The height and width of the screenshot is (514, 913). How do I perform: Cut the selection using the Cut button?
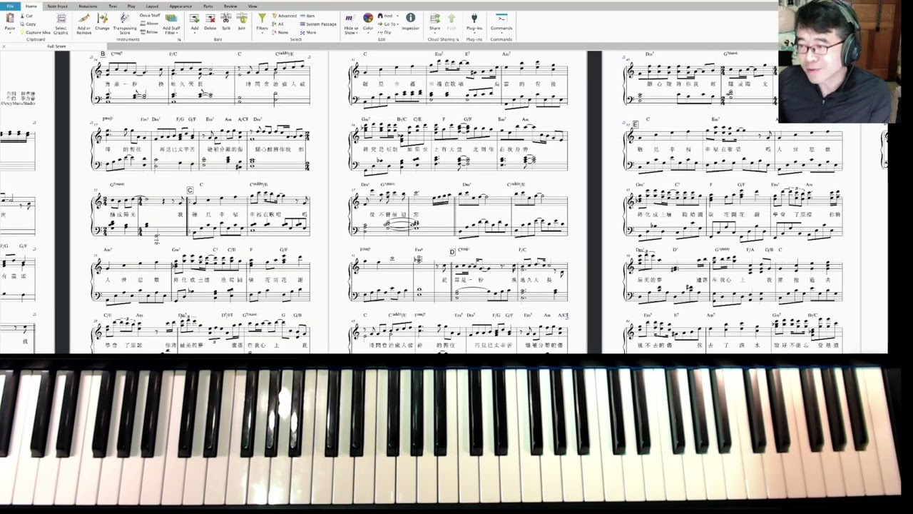coord(27,16)
